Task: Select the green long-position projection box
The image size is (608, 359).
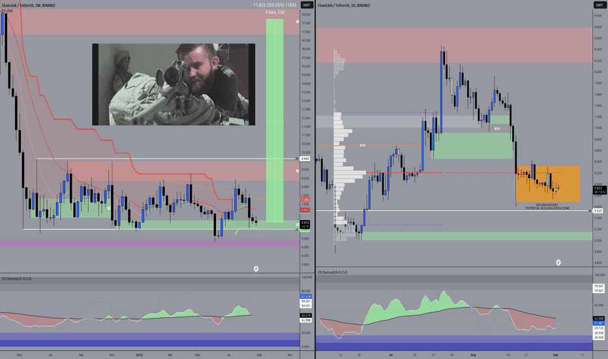Action: (275, 121)
